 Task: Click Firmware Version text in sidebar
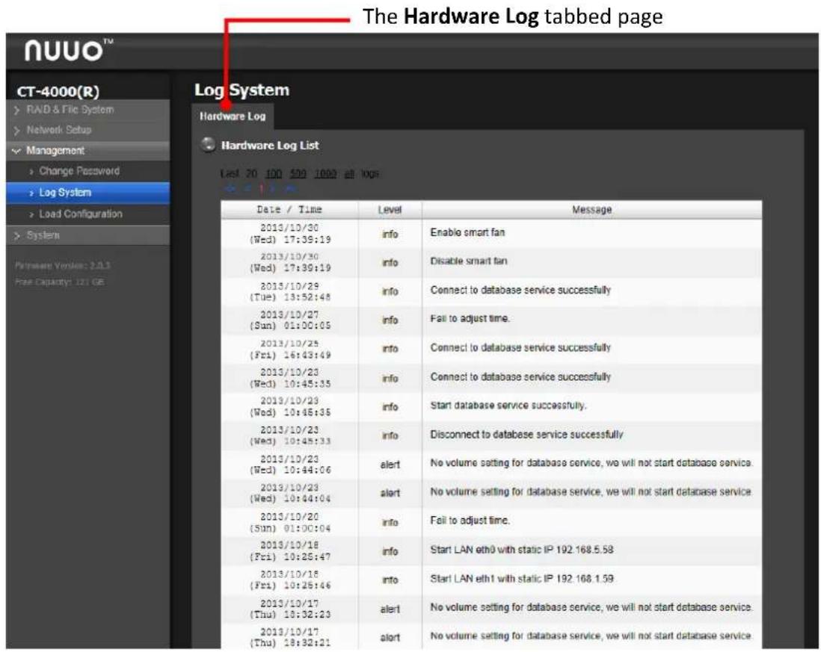[x=63, y=266]
